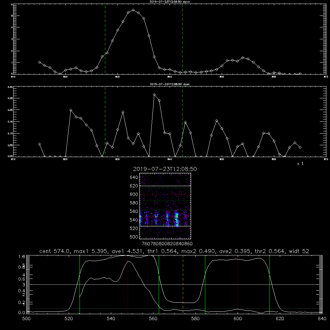The image size is (330, 330).
Task: Click the 'thr2 0.564' value in the stats line
Action: pyautogui.click(x=270, y=251)
